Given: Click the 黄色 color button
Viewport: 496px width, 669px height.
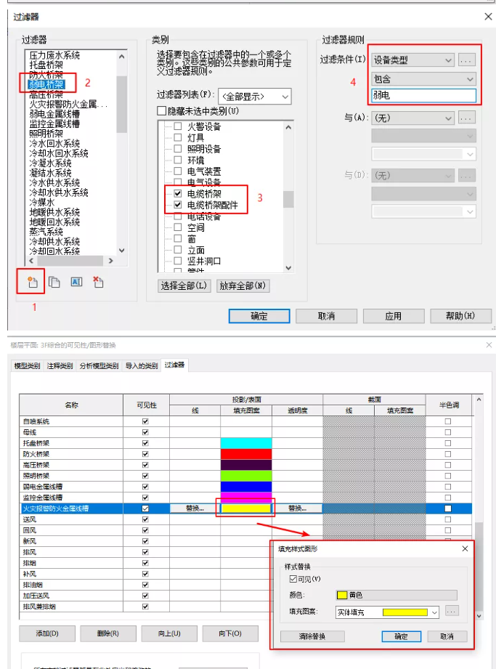Looking at the screenshot, I should click(x=397, y=595).
